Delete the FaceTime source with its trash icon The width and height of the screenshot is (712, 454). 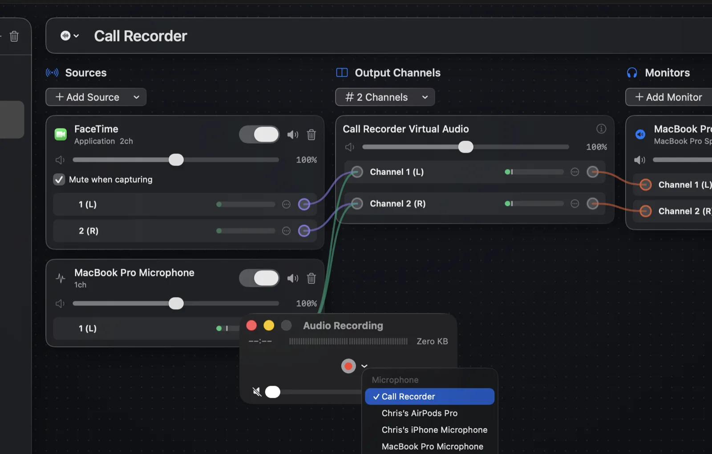311,135
